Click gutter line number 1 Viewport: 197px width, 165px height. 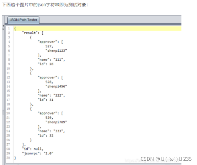click(9, 28)
